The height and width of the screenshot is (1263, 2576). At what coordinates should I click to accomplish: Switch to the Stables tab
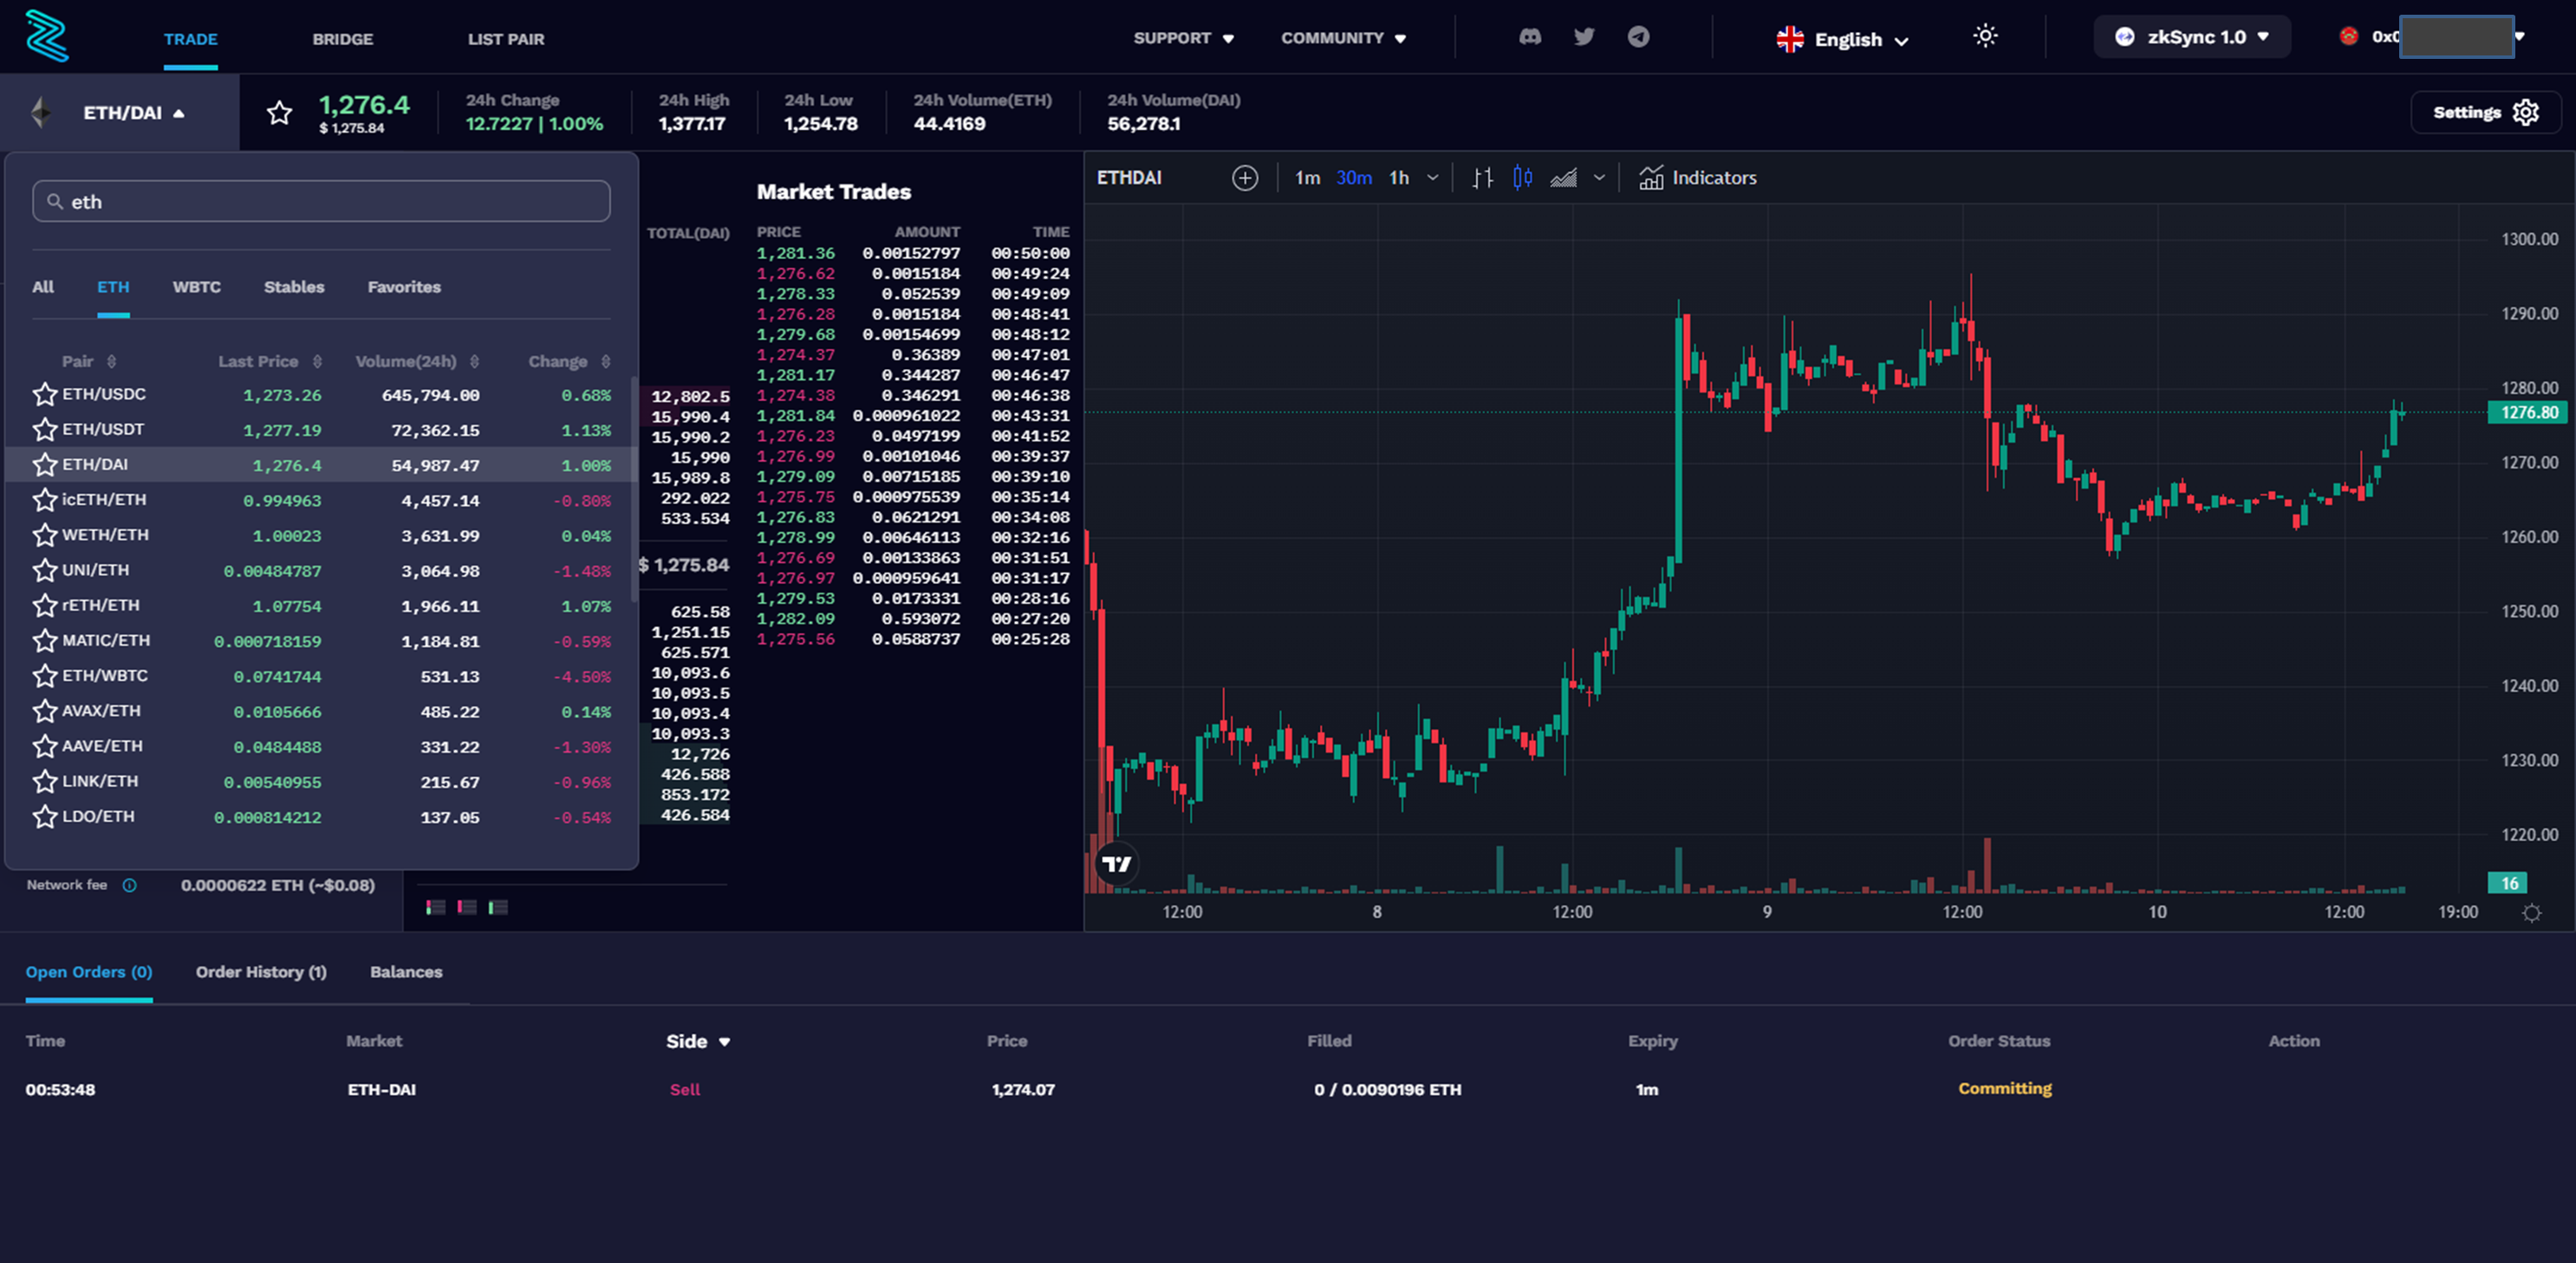pyautogui.click(x=294, y=287)
